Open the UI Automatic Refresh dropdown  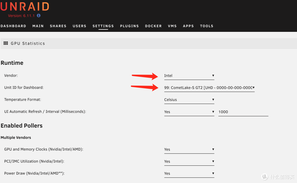189,111
